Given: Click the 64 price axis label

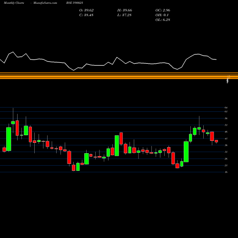Looking at the screenshot, I should coord(226,108).
